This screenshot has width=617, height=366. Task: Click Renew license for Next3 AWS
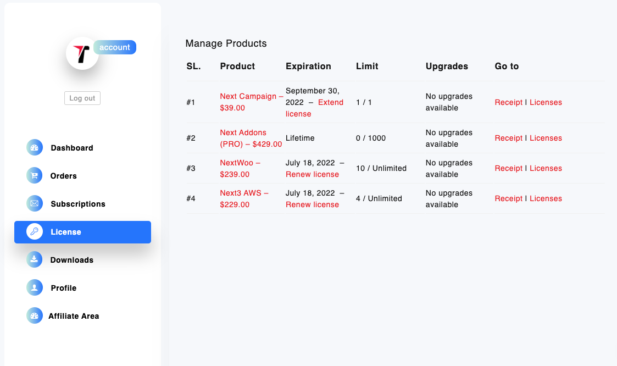(x=312, y=204)
